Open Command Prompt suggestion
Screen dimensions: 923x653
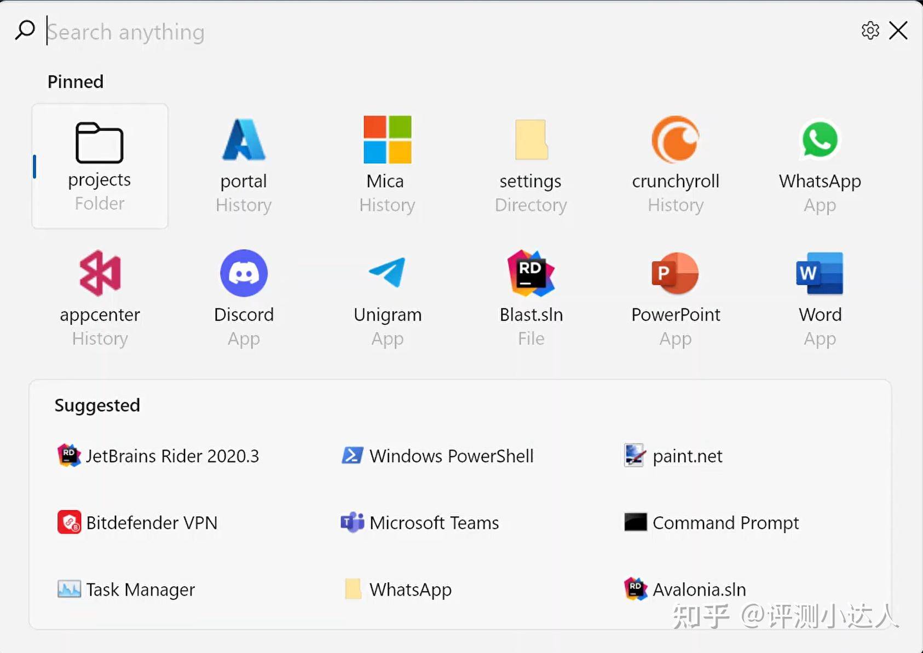pos(711,522)
